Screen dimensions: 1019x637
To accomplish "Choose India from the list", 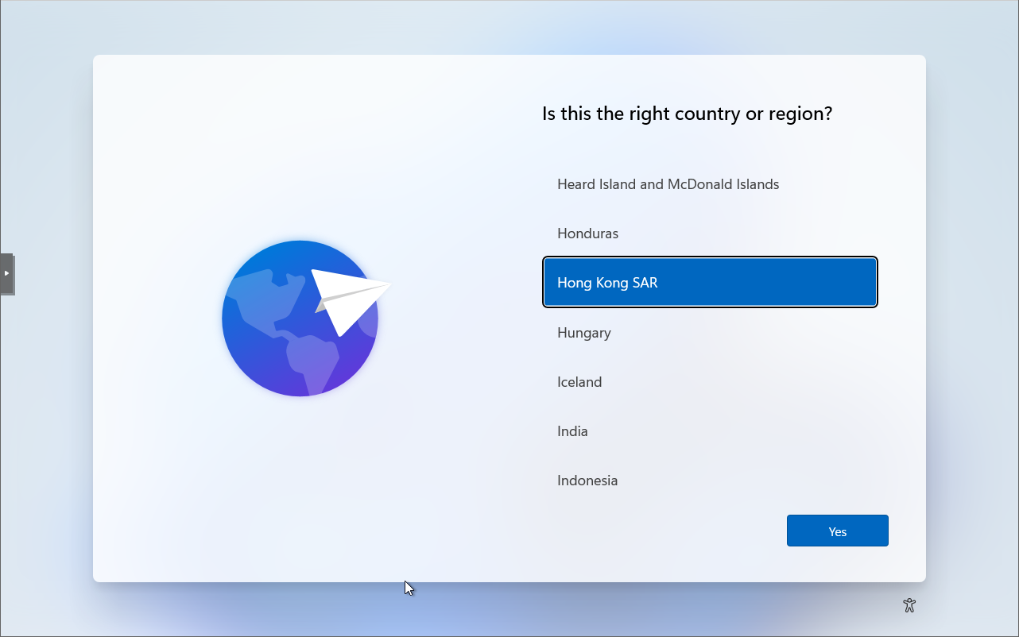I will coord(572,431).
